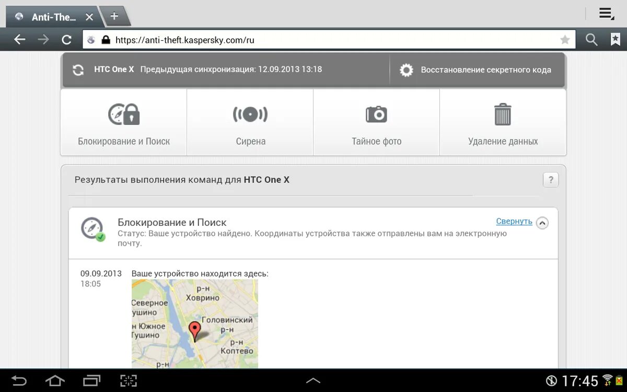Tap the Wi-Fi status icon
The image size is (627, 392).
(x=607, y=380)
